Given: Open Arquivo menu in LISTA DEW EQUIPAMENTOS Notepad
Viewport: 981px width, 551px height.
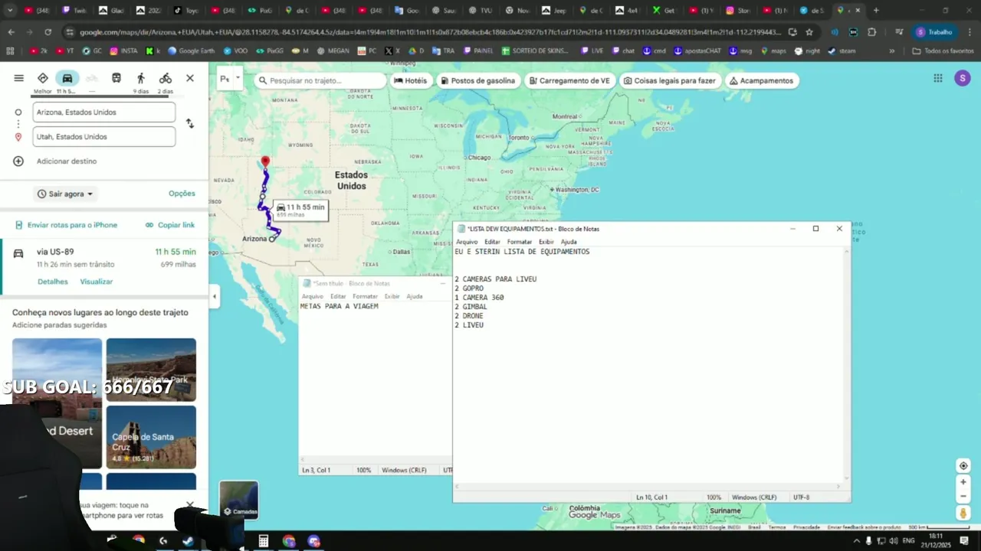Looking at the screenshot, I should pyautogui.click(x=467, y=242).
